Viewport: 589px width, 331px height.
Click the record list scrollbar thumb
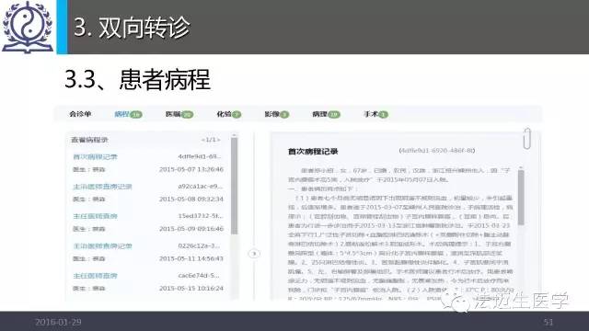point(234,186)
